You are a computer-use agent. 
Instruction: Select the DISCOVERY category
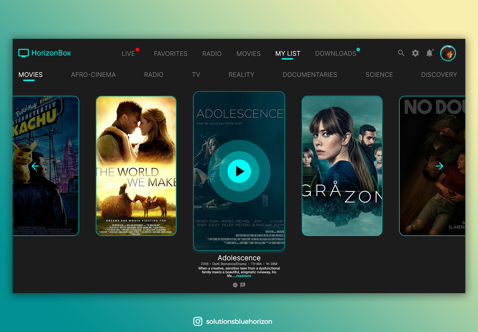tap(439, 75)
